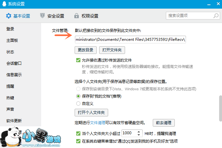Click the vertical scrollbar thumb
Viewport: 222px width, 148px height.
tap(220, 108)
